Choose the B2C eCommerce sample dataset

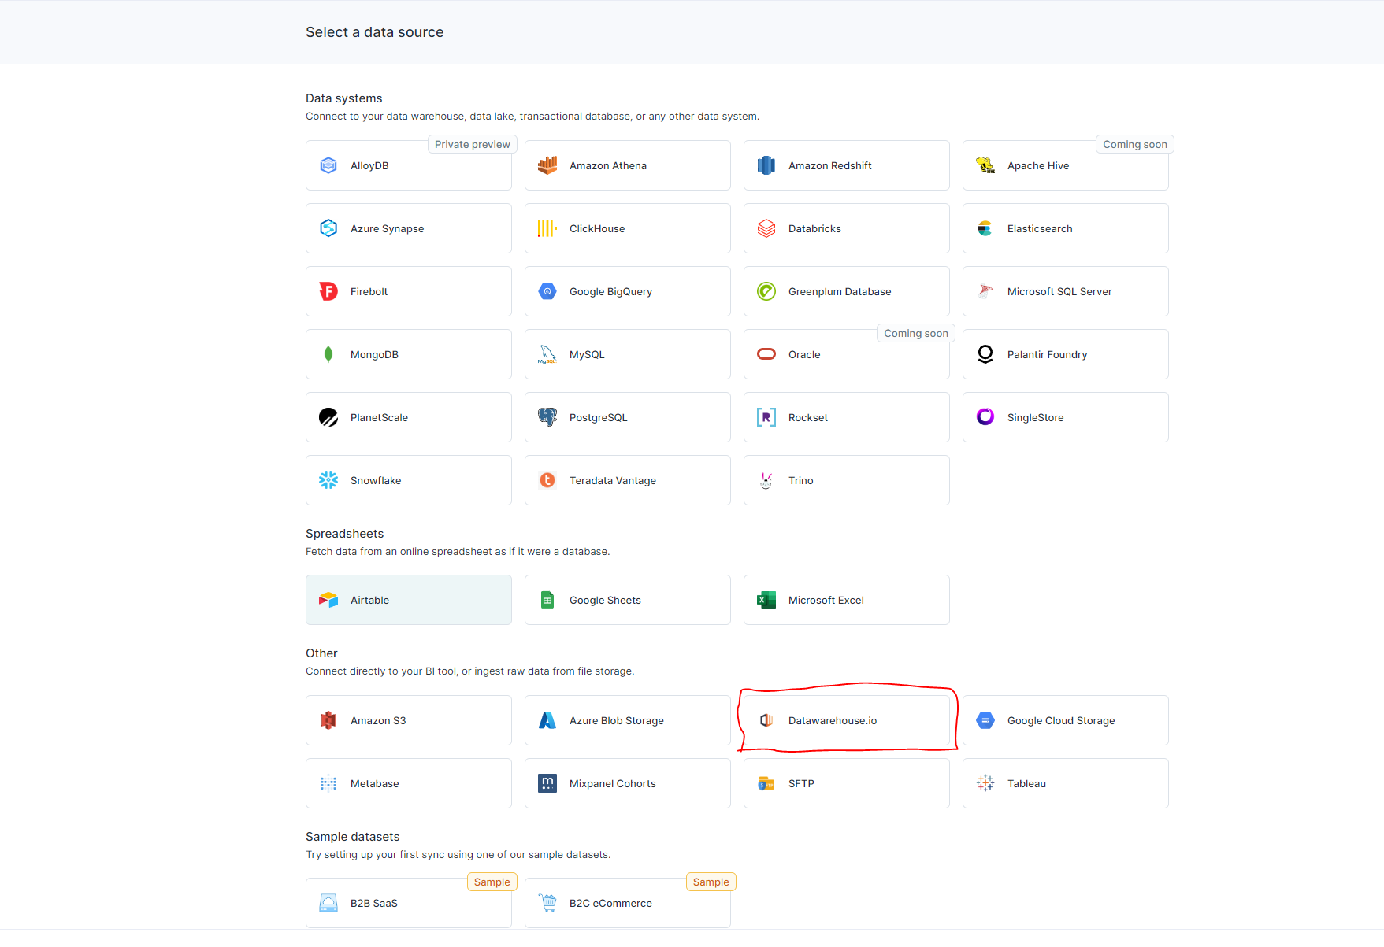(627, 903)
